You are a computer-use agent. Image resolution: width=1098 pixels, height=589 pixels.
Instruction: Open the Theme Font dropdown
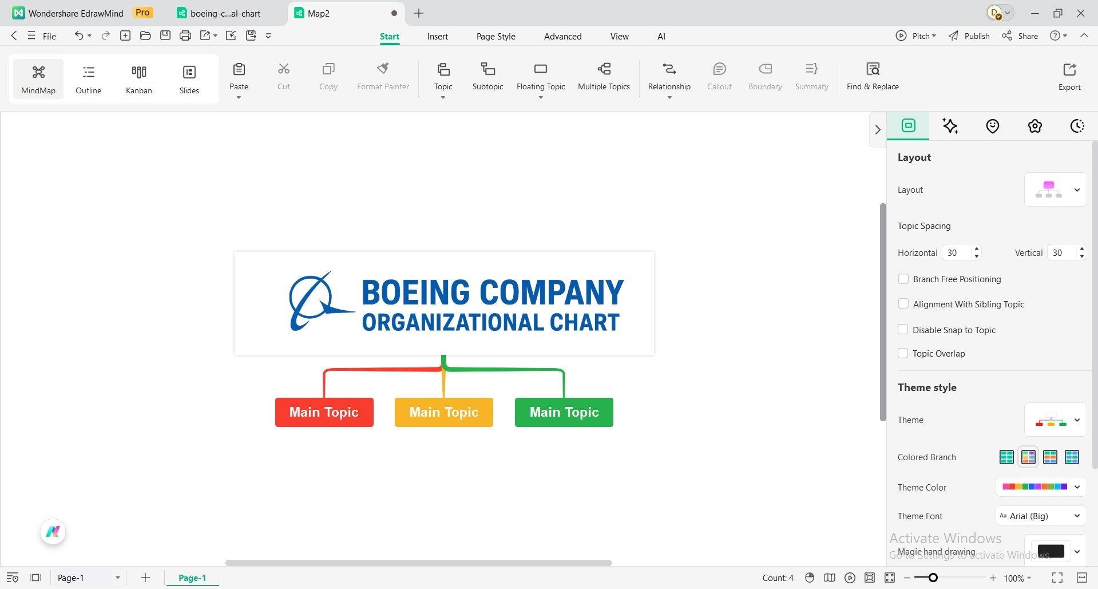[1077, 516]
